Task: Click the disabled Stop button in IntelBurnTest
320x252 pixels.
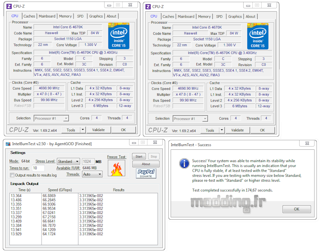Action: coord(154,157)
